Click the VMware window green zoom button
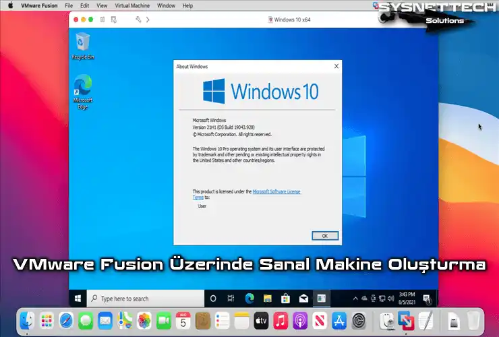 pos(91,20)
